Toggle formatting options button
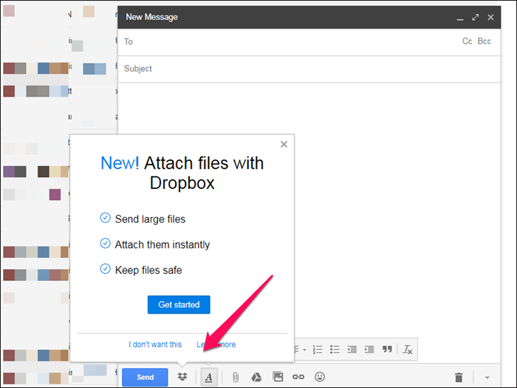 click(209, 377)
